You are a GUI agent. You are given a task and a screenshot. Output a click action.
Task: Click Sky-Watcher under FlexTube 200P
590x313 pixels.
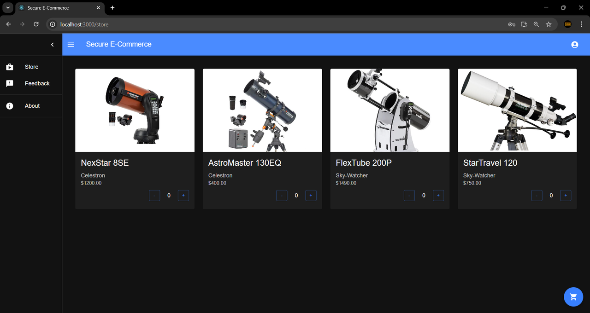pos(352,175)
